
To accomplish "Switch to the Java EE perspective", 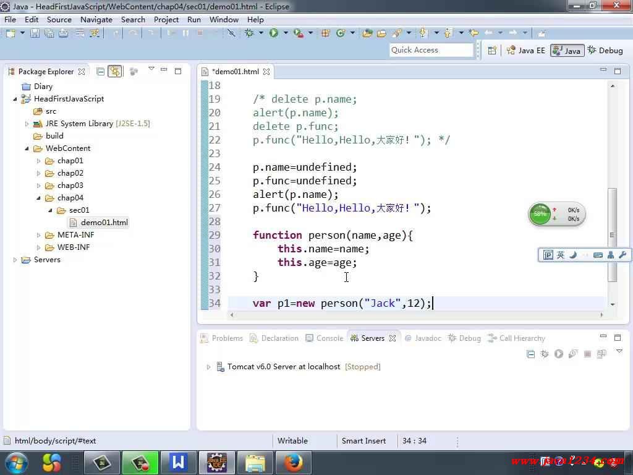I will click(526, 51).
